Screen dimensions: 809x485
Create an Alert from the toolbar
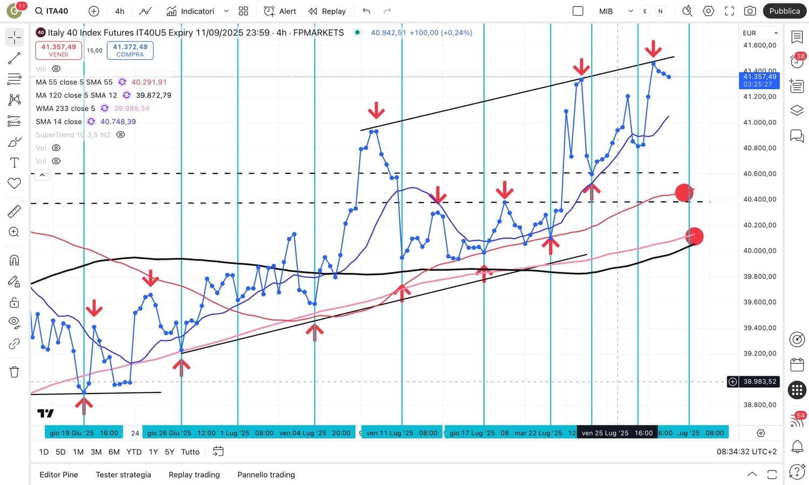point(280,11)
